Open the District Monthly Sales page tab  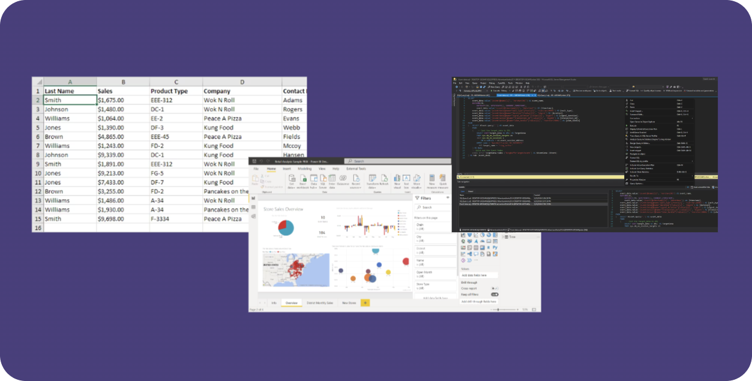pyautogui.click(x=319, y=304)
